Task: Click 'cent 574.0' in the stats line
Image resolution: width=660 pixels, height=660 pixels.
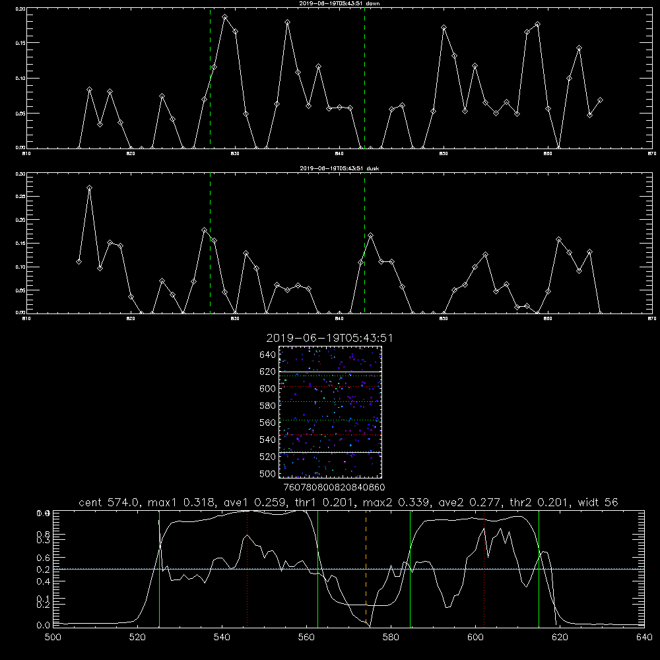Action: tap(109, 502)
